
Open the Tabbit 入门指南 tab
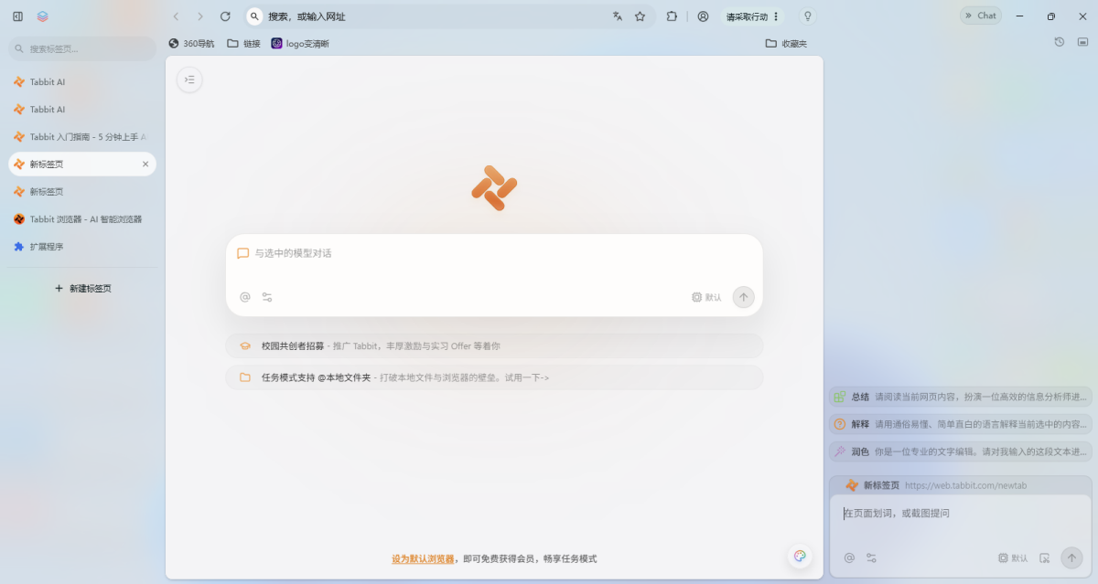point(82,137)
